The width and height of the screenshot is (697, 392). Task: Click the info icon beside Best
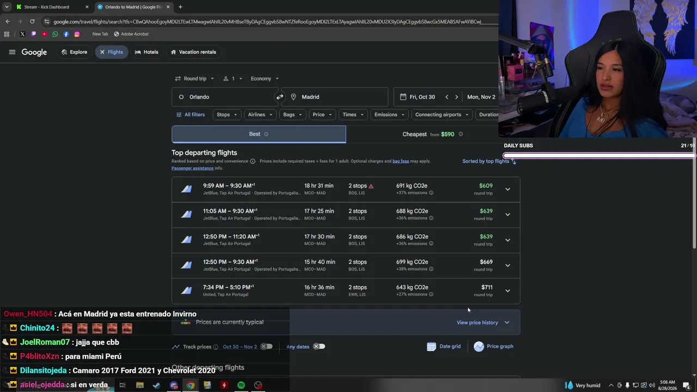pos(266,134)
